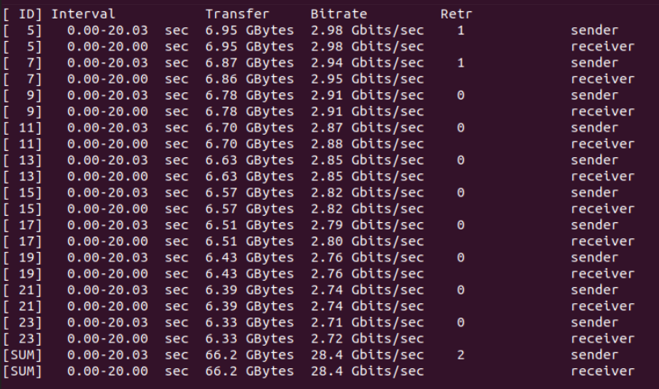This screenshot has height=389, width=659.
Task: Click stream 7 sender retransmit count 1
Action: click(x=461, y=63)
